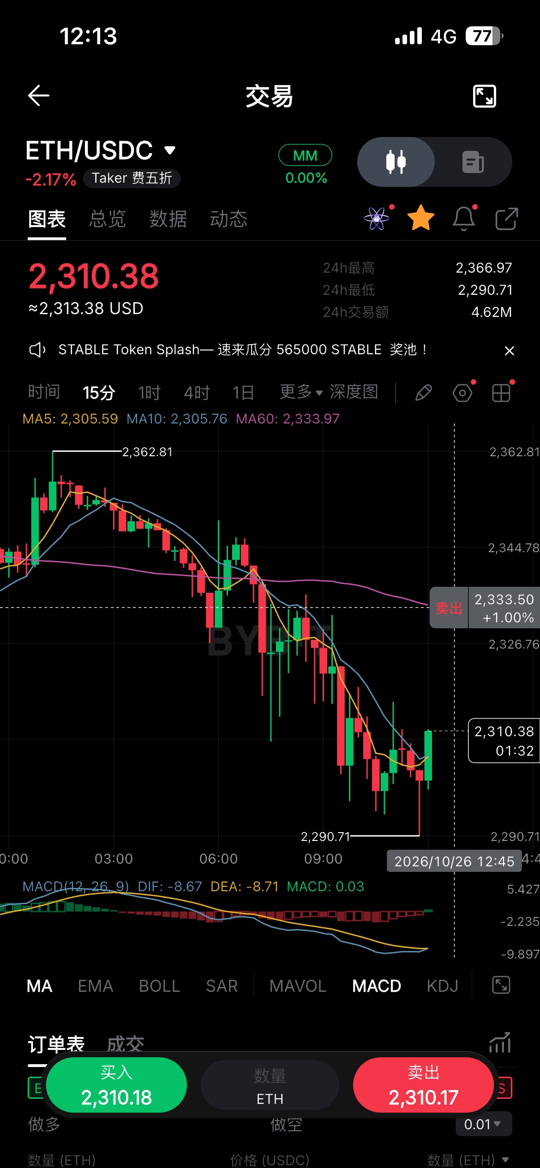Tap the 数量 ETH quantity field
Screen dimensions: 540x1168
[270, 1085]
